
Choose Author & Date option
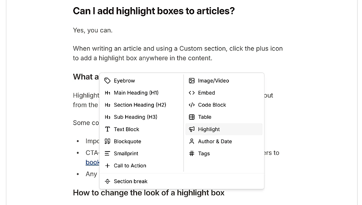(x=224, y=141)
